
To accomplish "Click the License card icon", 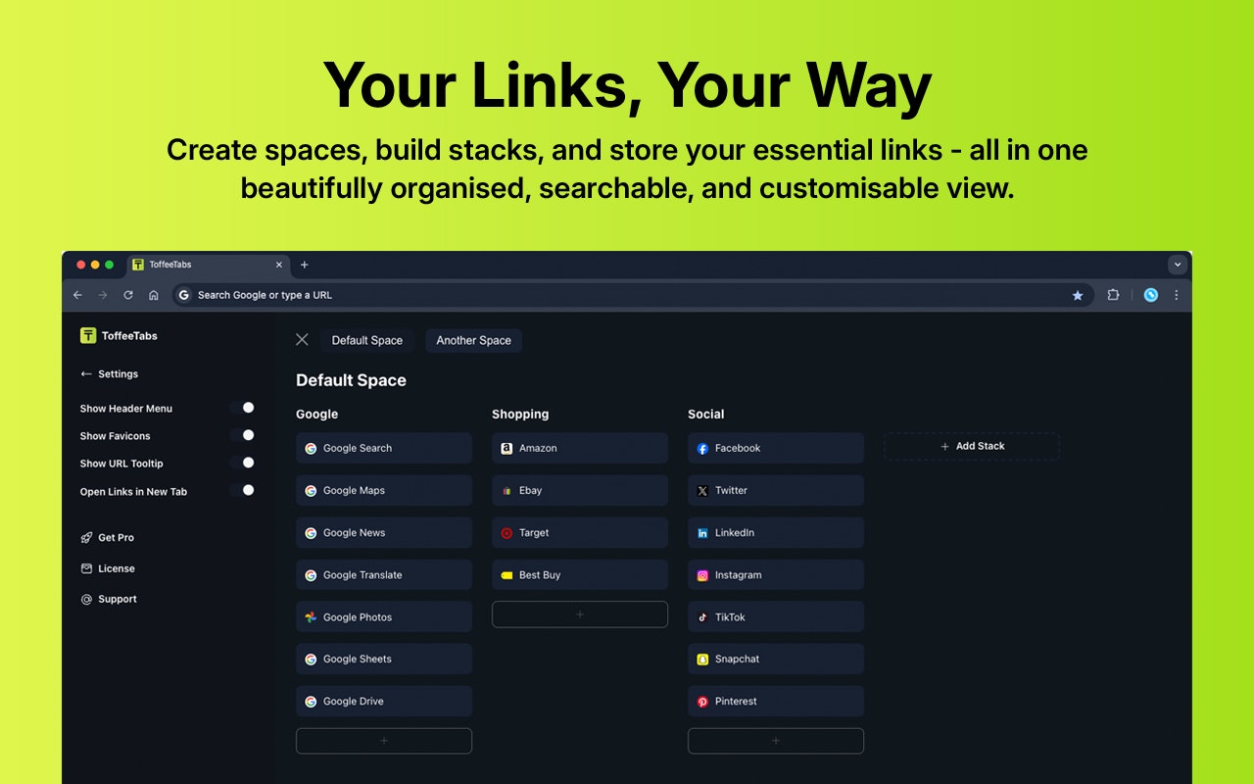I will pos(86,568).
